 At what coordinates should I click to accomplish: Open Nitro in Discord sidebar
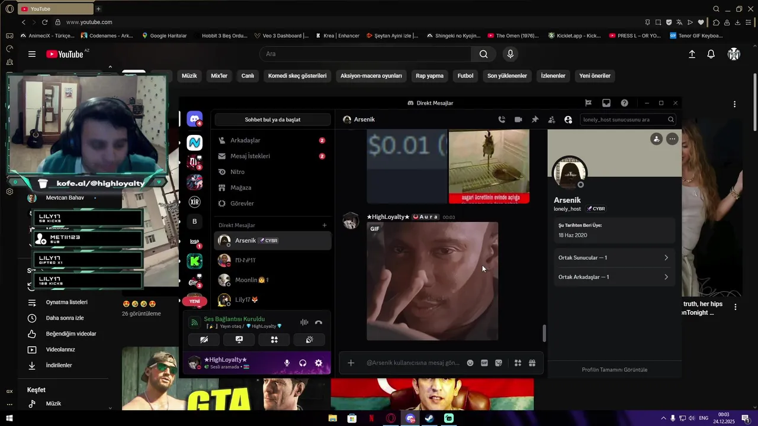272,172
